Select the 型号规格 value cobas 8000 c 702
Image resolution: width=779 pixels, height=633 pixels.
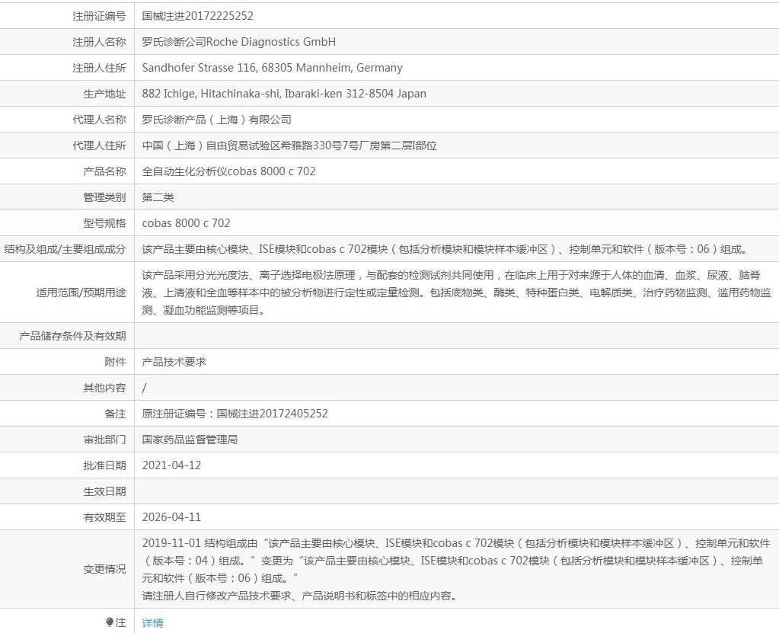click(187, 223)
